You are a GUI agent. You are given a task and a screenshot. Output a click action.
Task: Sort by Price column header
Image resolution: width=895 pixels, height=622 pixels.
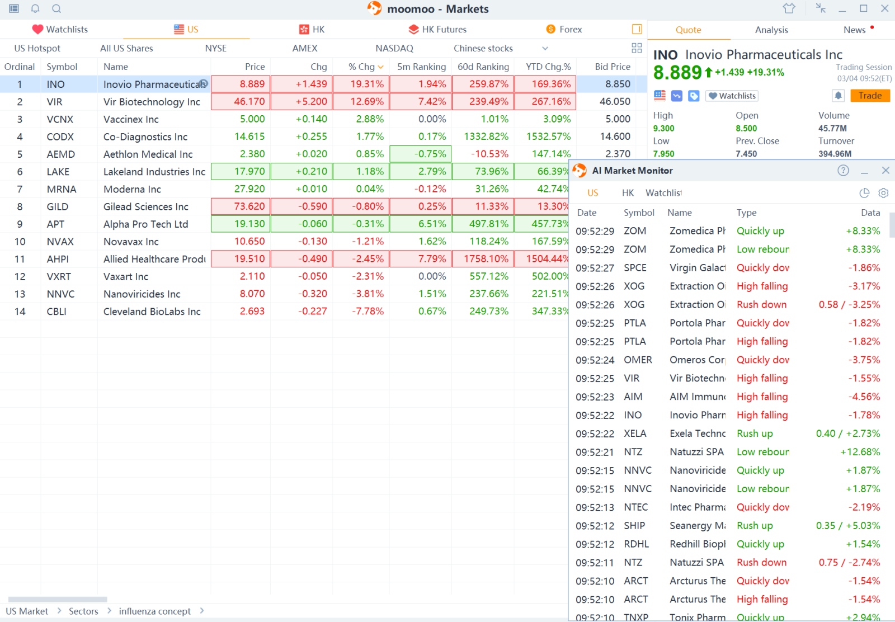click(255, 67)
